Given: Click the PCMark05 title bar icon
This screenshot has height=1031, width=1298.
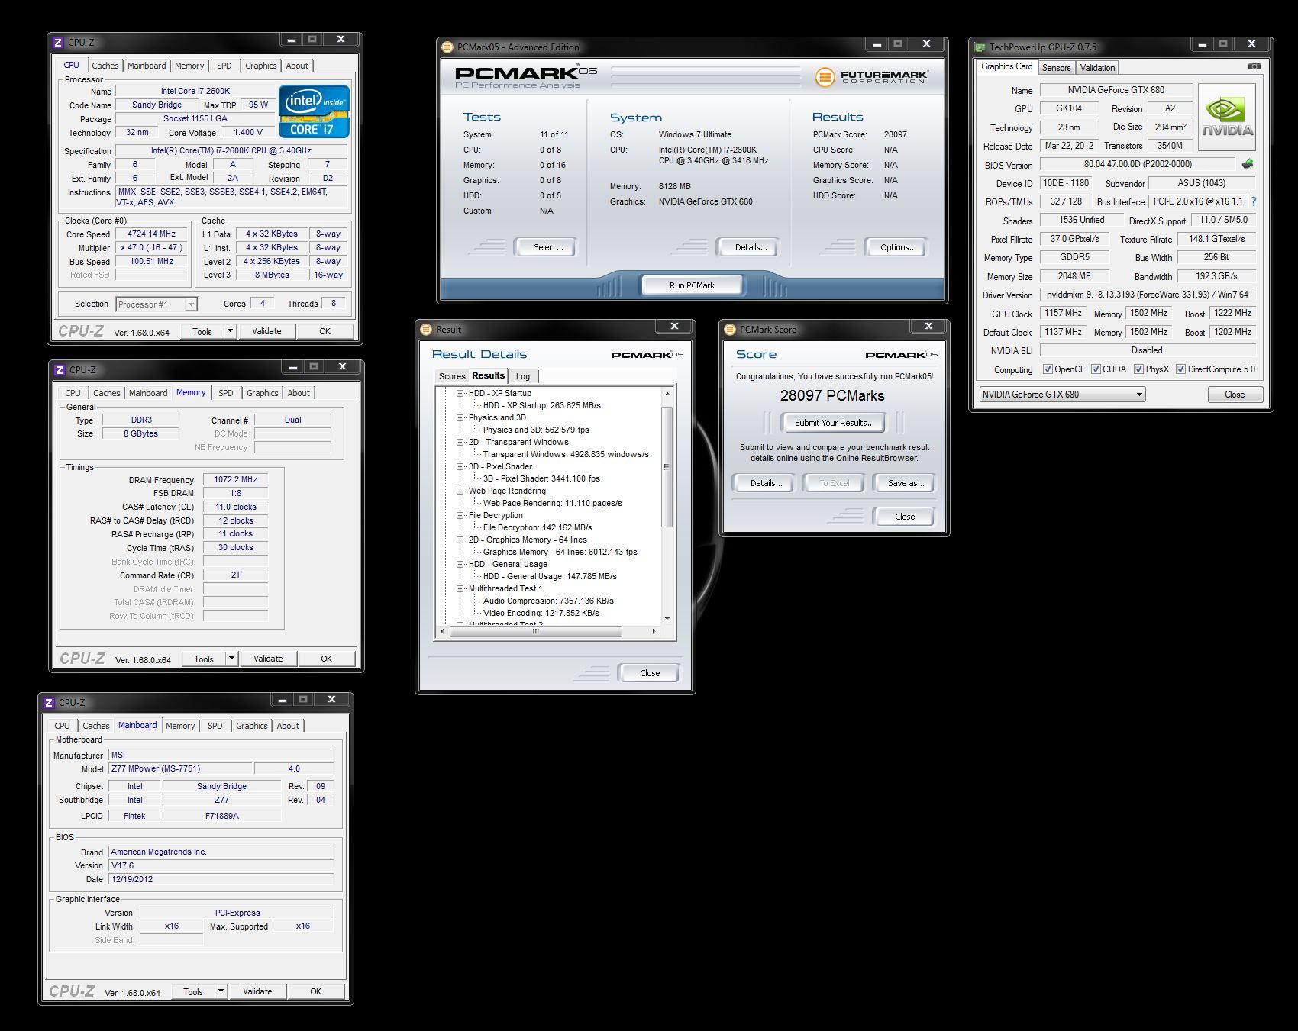Looking at the screenshot, I should [x=449, y=47].
